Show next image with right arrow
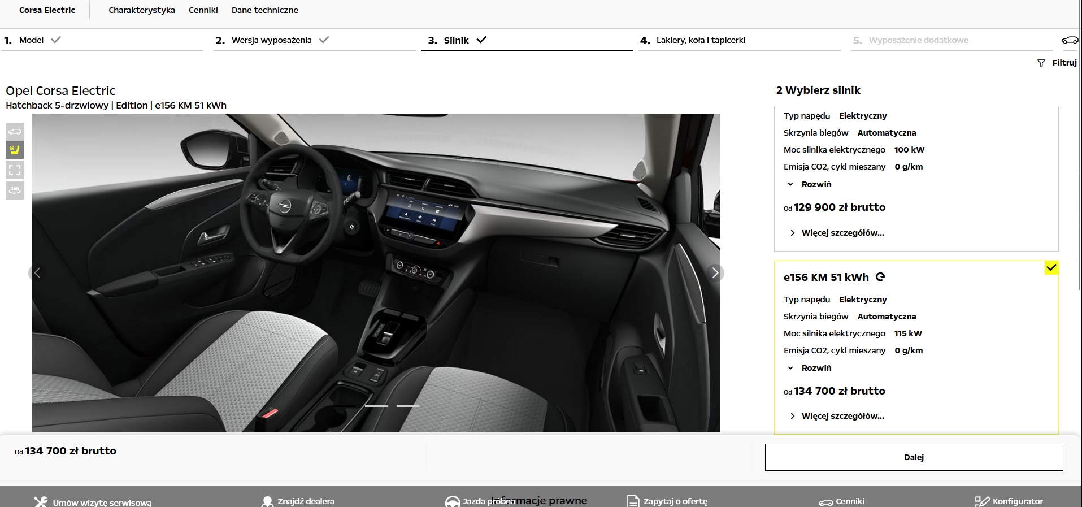The height and width of the screenshot is (507, 1082). tap(715, 273)
